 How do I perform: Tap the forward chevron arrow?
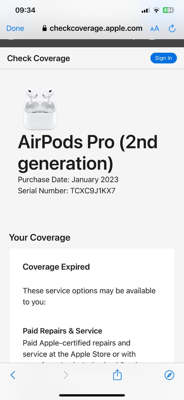(x=66, y=375)
